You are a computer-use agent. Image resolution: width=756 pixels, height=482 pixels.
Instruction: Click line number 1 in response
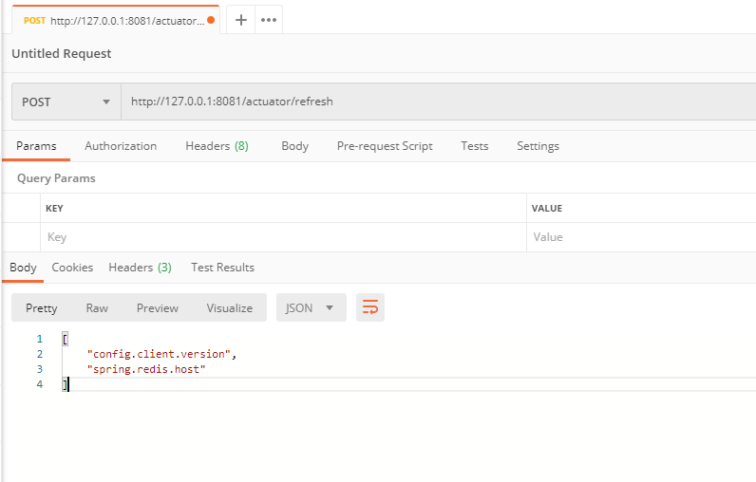(x=40, y=339)
